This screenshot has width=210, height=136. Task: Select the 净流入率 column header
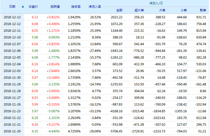(95, 7)
